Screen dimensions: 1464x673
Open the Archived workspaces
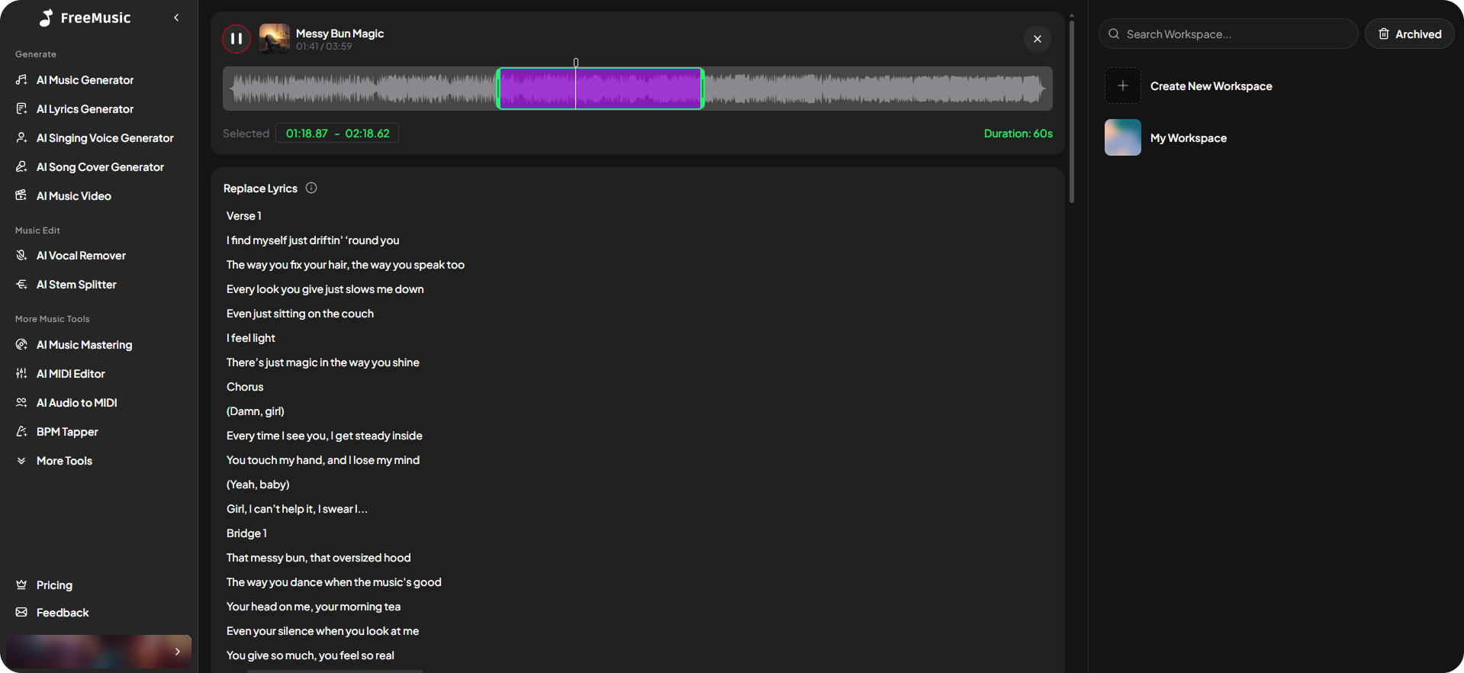pos(1409,34)
